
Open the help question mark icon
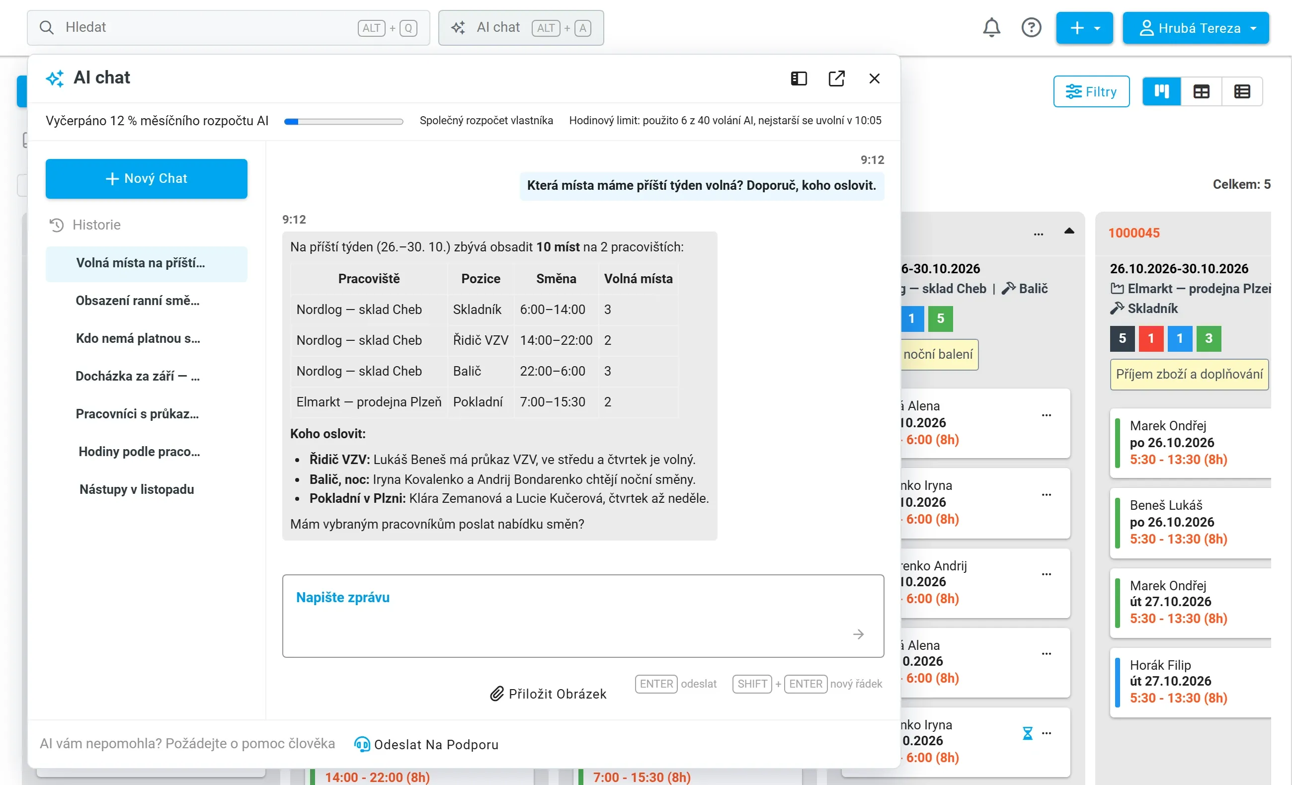pyautogui.click(x=1031, y=27)
